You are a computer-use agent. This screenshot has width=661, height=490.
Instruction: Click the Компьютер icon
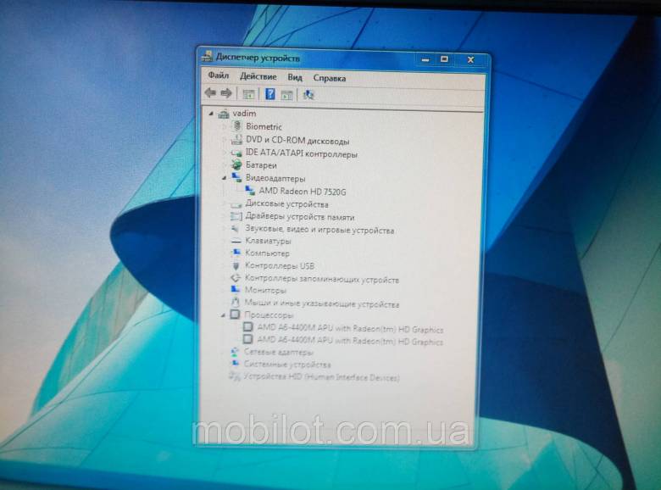tap(236, 253)
